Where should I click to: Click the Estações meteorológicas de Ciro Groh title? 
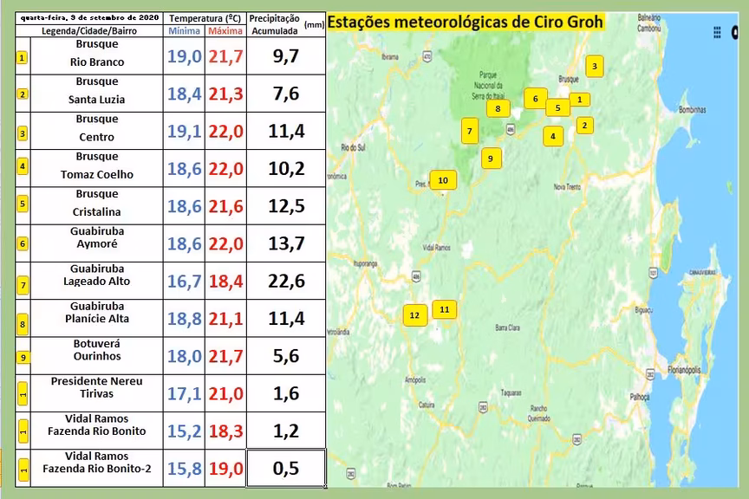click(468, 23)
